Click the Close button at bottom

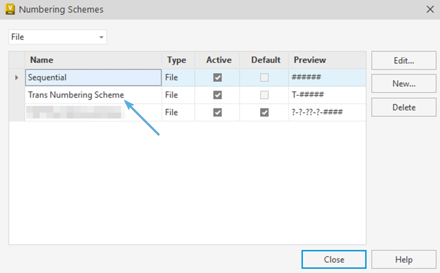[x=334, y=259]
